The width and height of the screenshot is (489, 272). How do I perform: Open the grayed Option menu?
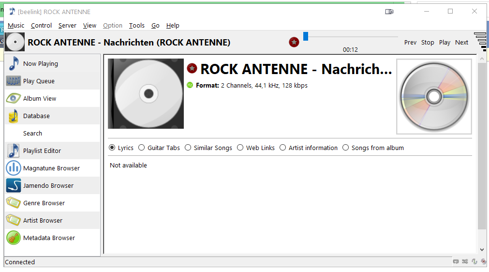click(x=113, y=26)
